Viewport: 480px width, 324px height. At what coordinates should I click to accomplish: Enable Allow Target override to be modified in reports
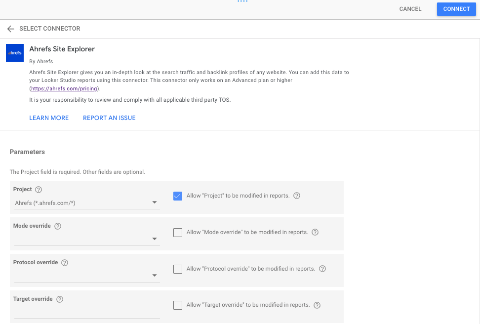click(177, 305)
